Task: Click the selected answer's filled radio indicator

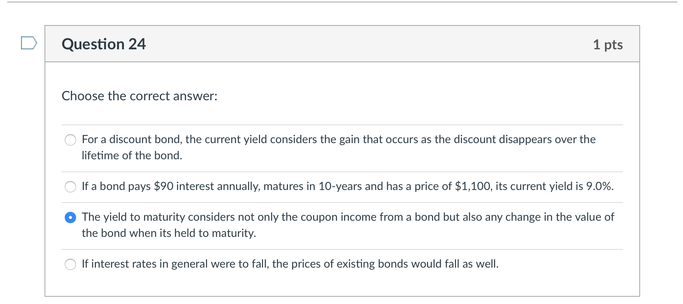Action: (x=70, y=217)
